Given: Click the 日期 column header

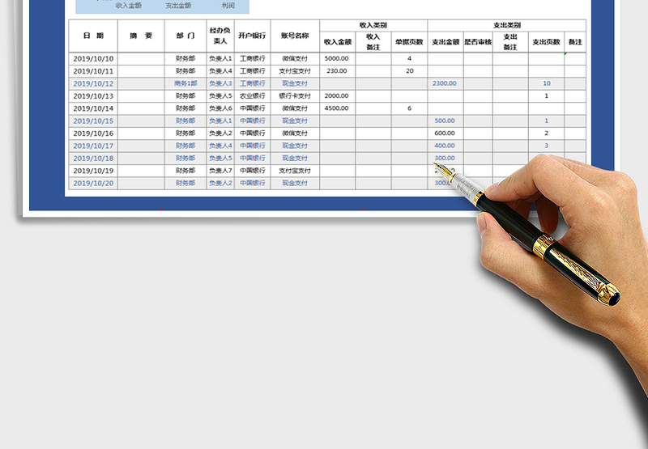Looking at the screenshot, I should (x=93, y=36).
